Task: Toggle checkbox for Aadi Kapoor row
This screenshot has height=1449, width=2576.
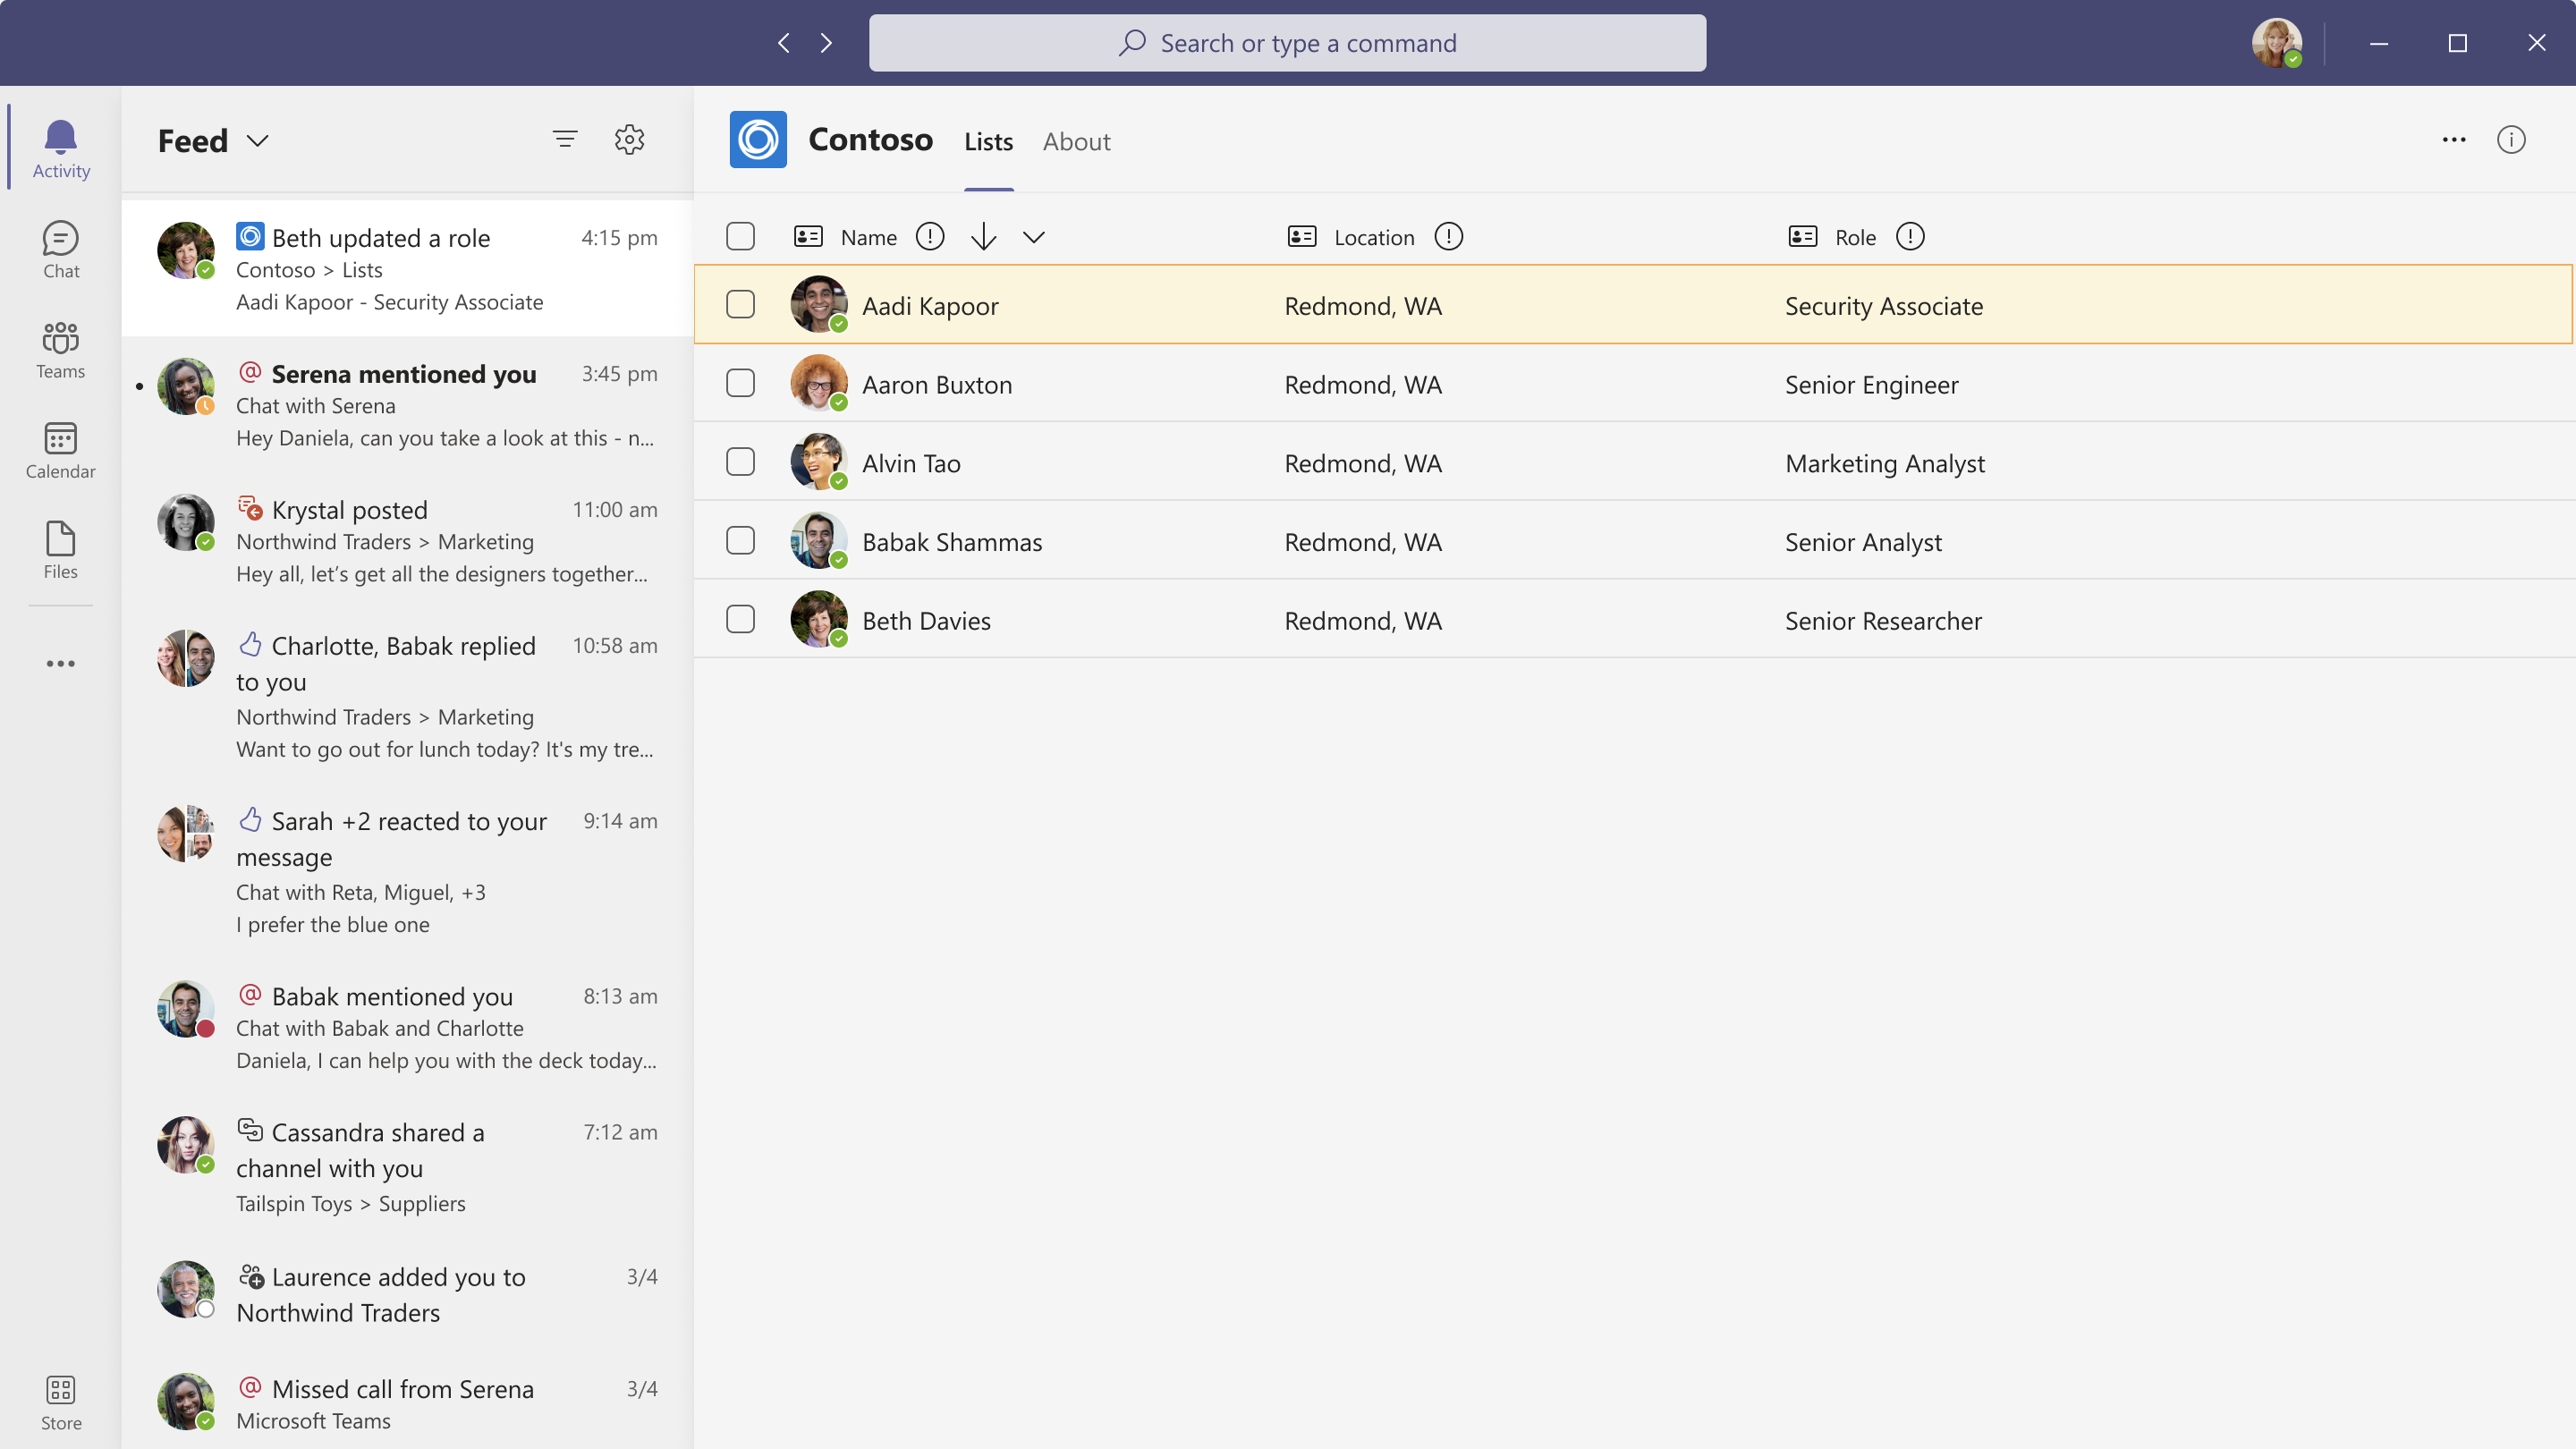Action: (x=740, y=304)
